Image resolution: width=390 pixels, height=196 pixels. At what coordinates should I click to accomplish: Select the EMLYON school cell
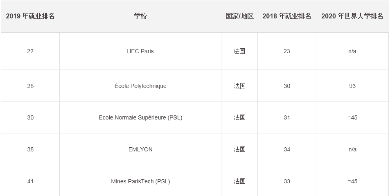coord(140,149)
